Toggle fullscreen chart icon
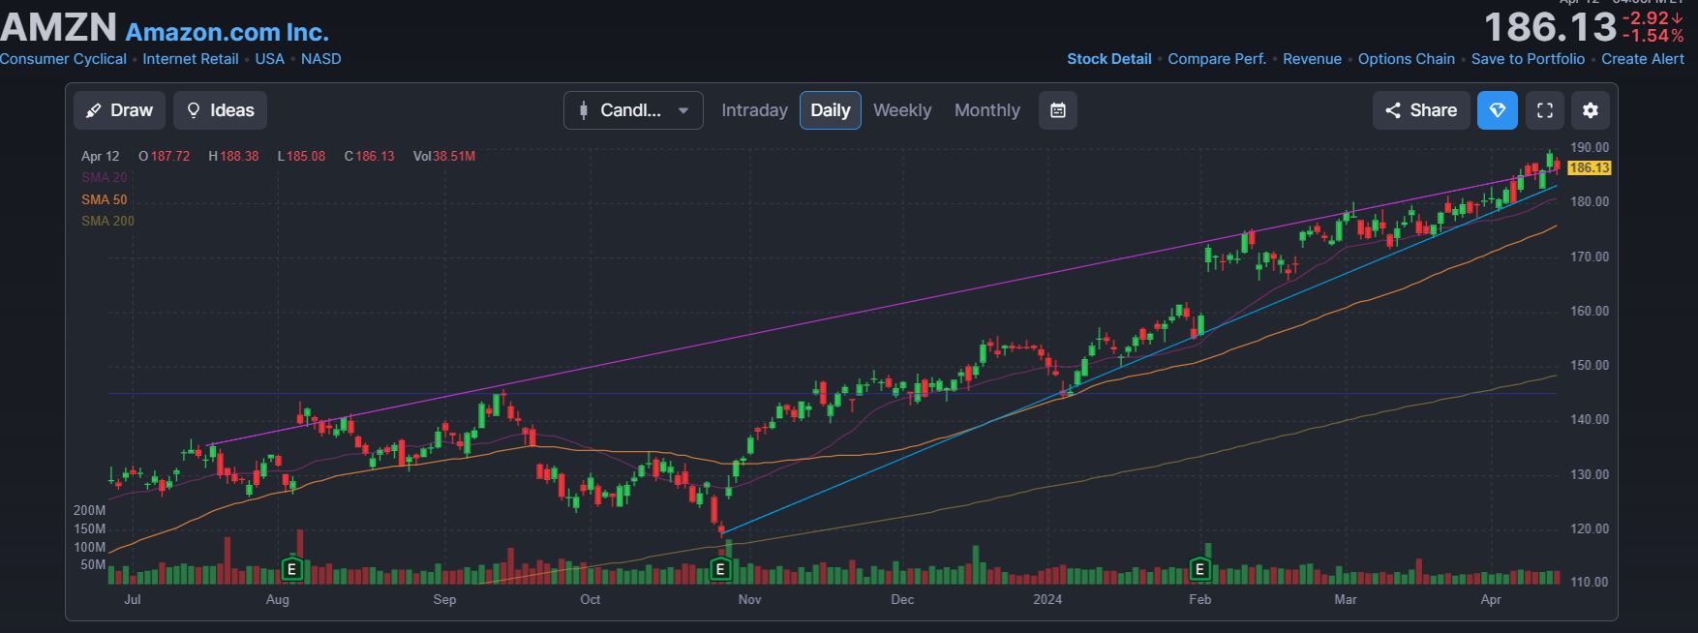The width and height of the screenshot is (1698, 633). pos(1545,110)
